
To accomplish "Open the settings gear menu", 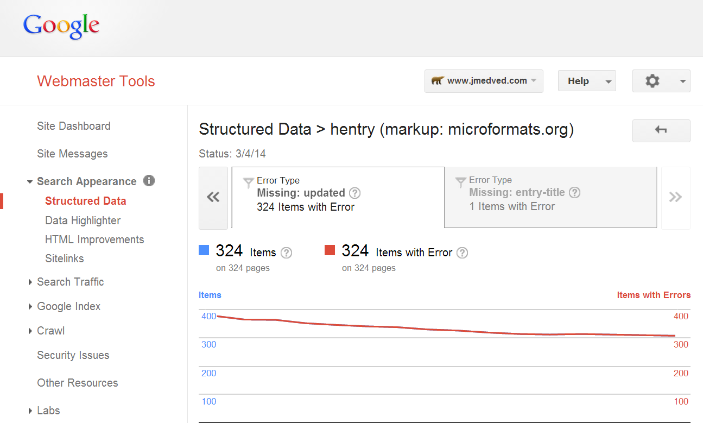I will [x=661, y=81].
